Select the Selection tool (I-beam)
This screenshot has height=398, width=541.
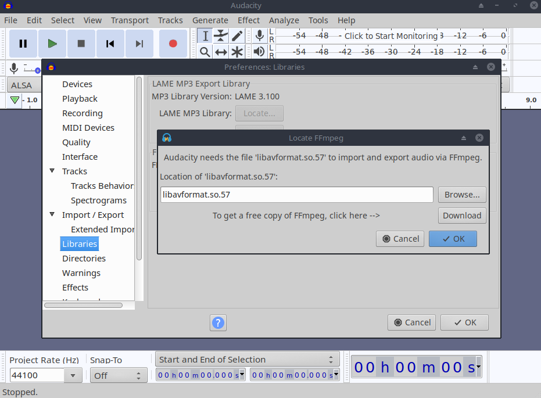pos(205,35)
